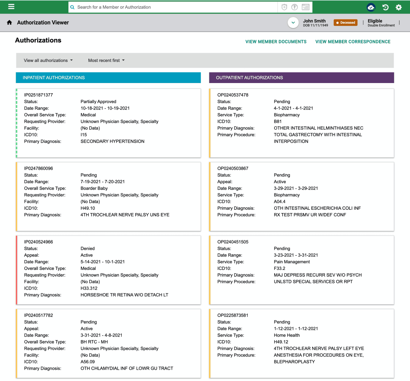Image resolution: width=410 pixels, height=381 pixels.
Task: Click SECONDARY HYPERTENSION diagnosis text
Action: point(113,141)
